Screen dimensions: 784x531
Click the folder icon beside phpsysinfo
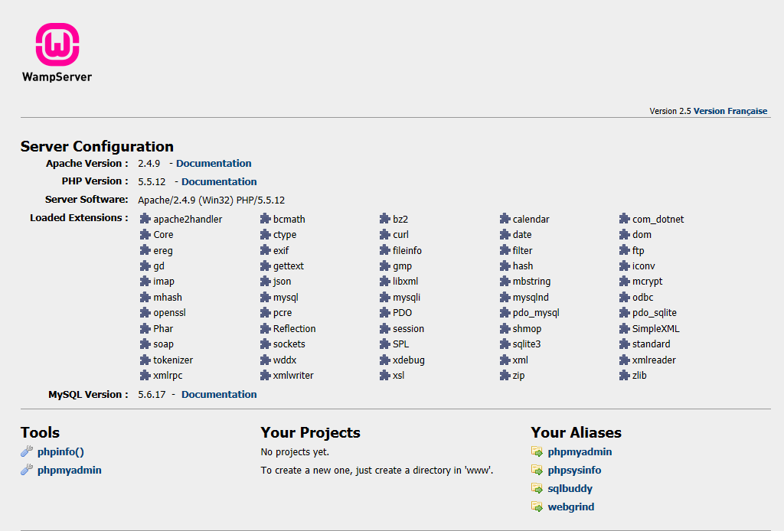[537, 470]
